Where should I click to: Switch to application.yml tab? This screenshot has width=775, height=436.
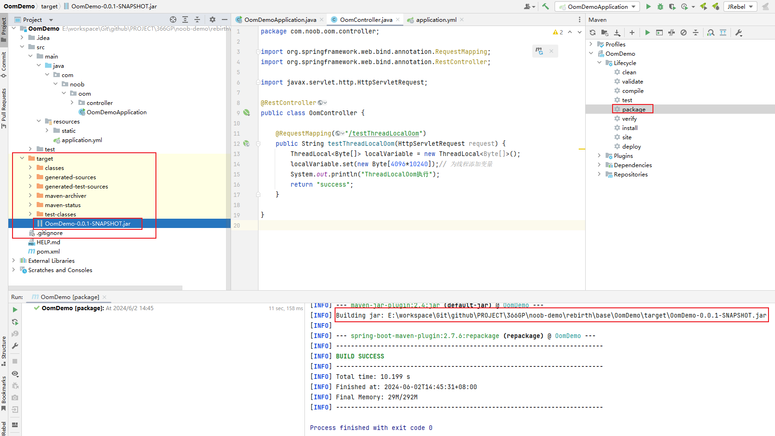[435, 20]
